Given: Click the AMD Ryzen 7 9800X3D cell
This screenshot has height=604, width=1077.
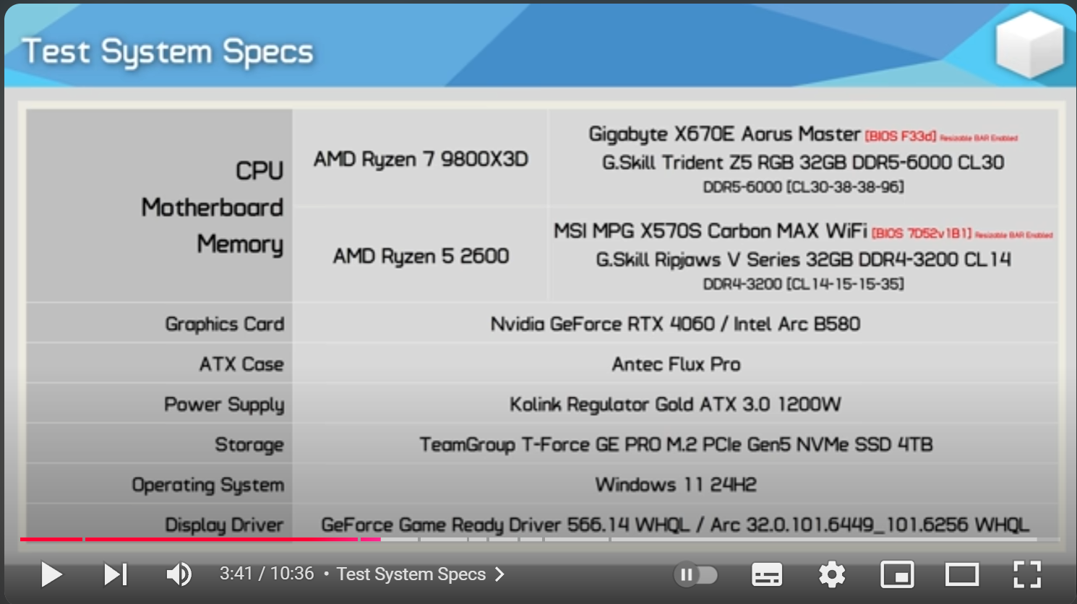Looking at the screenshot, I should coord(421,159).
